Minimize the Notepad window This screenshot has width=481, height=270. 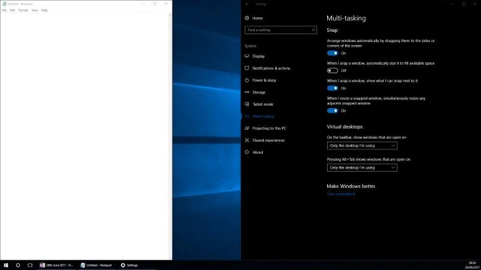(x=144, y=4)
